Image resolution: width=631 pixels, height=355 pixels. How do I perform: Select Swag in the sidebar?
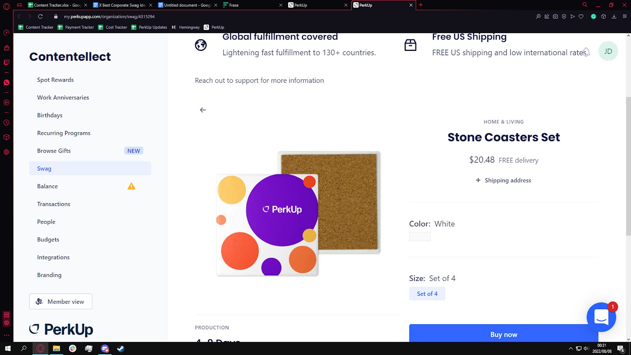point(90,168)
